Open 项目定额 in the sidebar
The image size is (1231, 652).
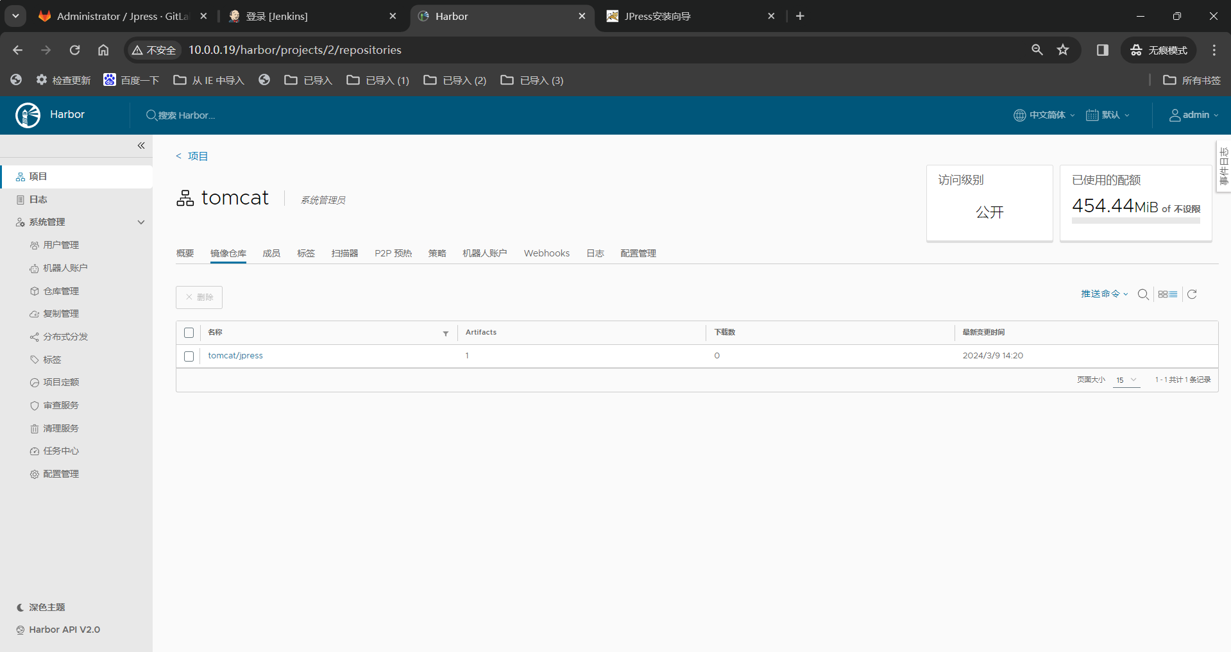61,382
